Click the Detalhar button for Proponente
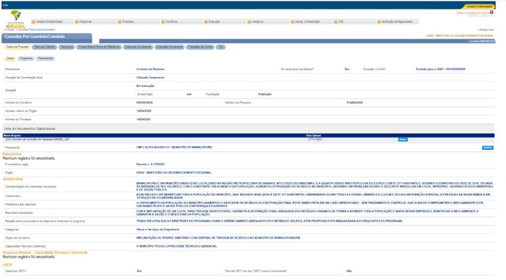 [487, 147]
